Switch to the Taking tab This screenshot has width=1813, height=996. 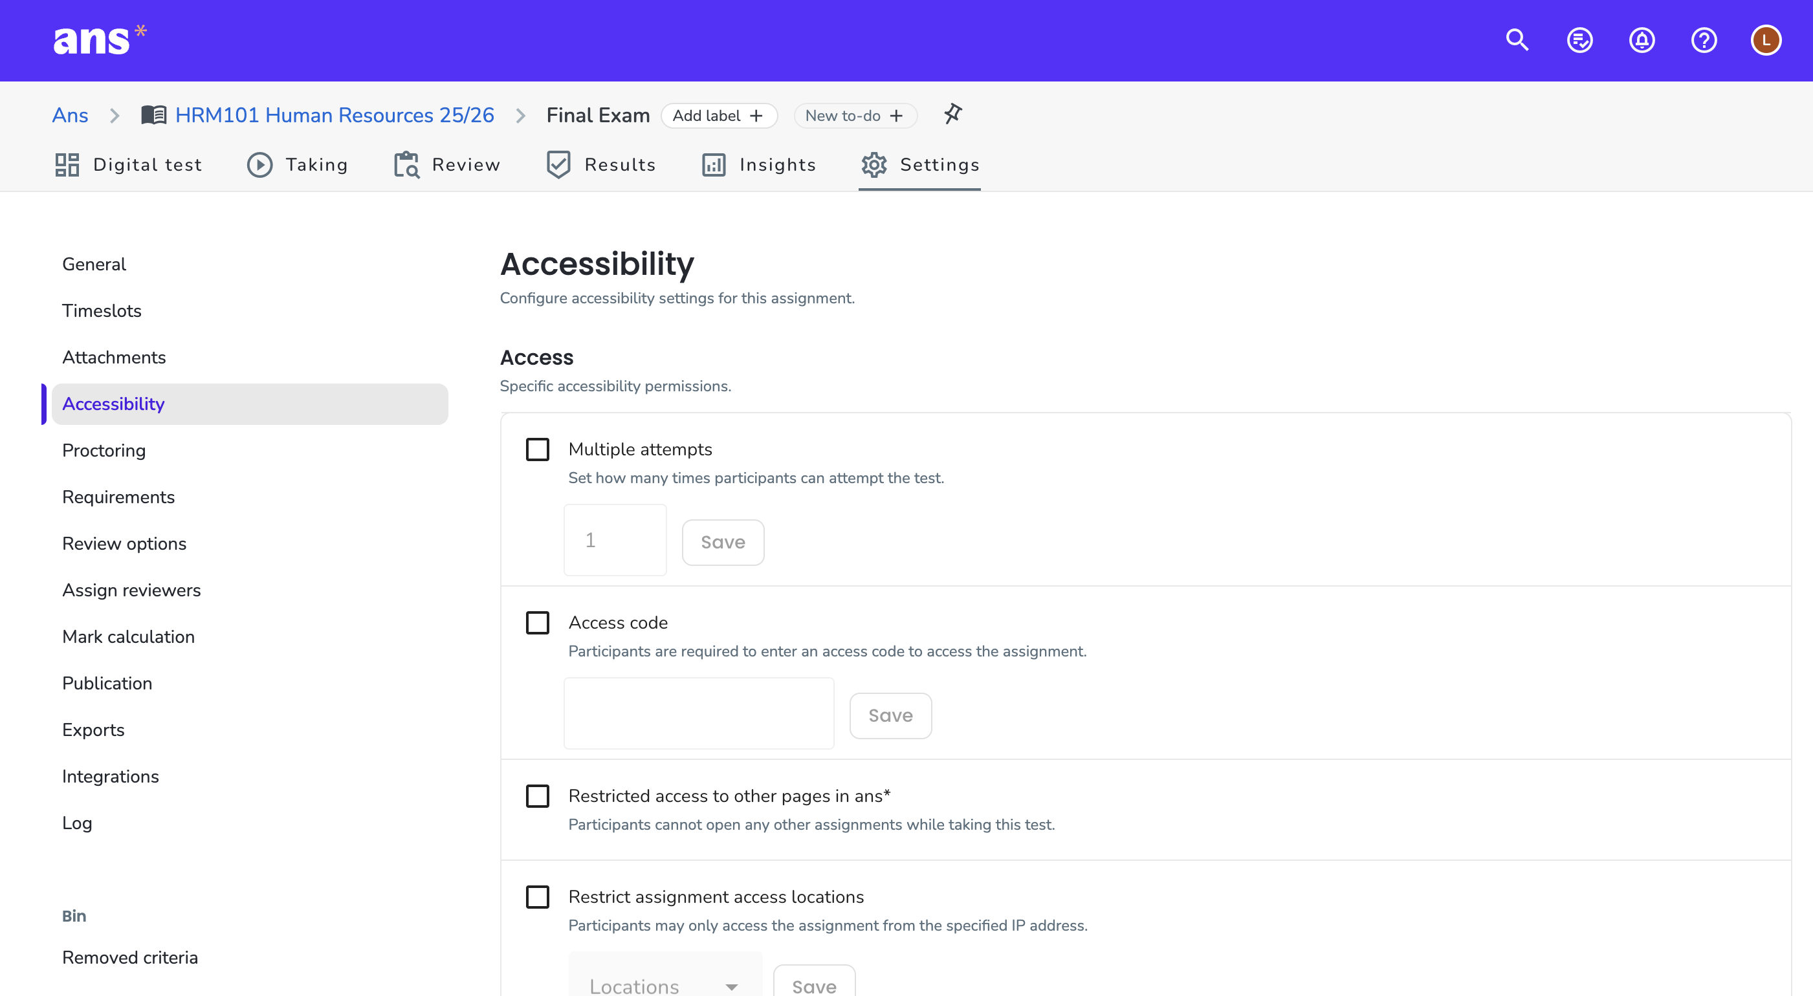[298, 164]
